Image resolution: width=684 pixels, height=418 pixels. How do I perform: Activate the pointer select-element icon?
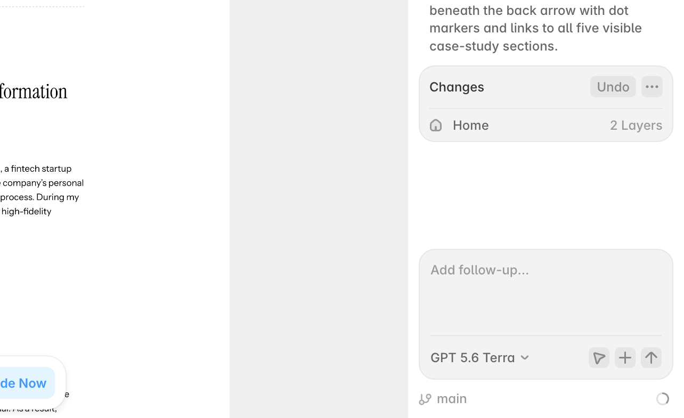point(599,357)
